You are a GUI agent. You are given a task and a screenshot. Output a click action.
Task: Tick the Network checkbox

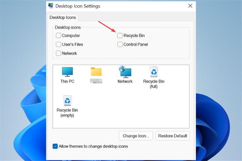pos(58,53)
